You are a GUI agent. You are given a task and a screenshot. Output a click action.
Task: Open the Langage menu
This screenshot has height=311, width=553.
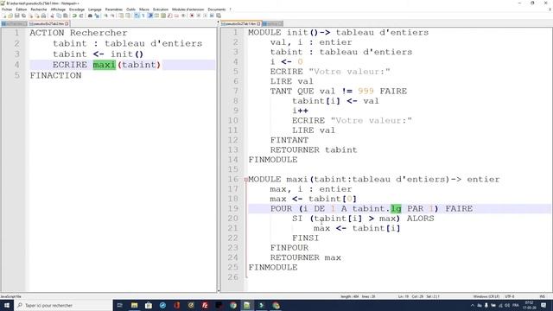pyautogui.click(x=94, y=10)
